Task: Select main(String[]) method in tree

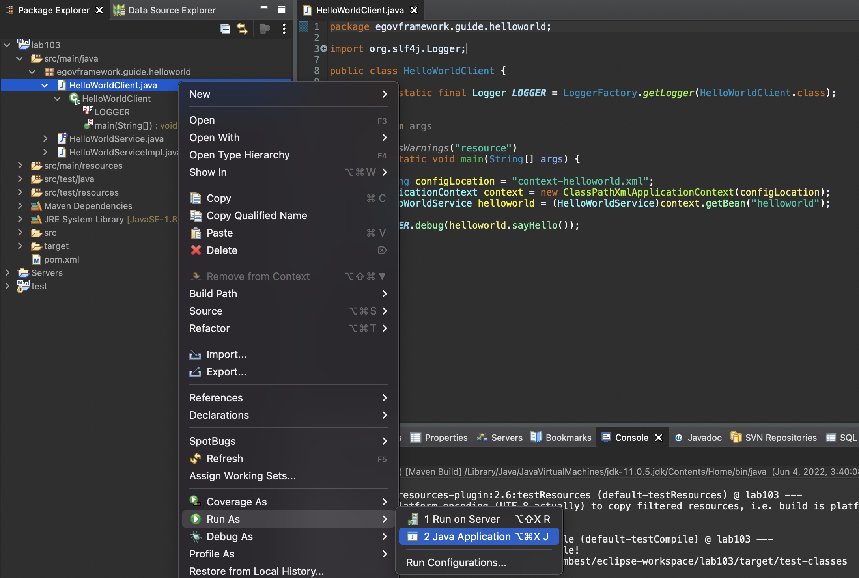Action: pyautogui.click(x=123, y=125)
